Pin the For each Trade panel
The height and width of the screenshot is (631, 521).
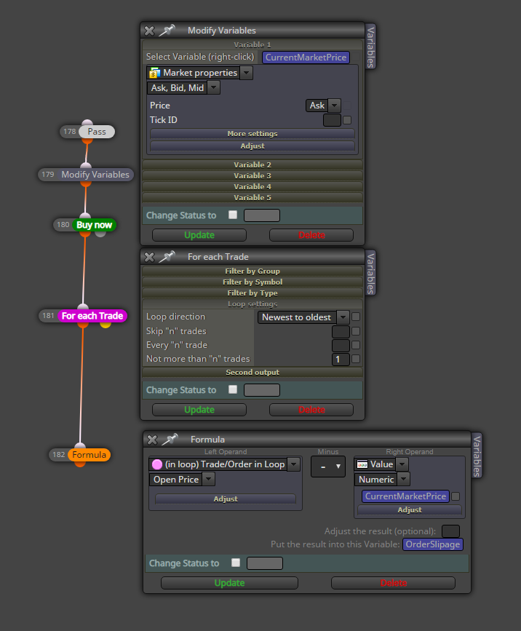click(x=167, y=257)
